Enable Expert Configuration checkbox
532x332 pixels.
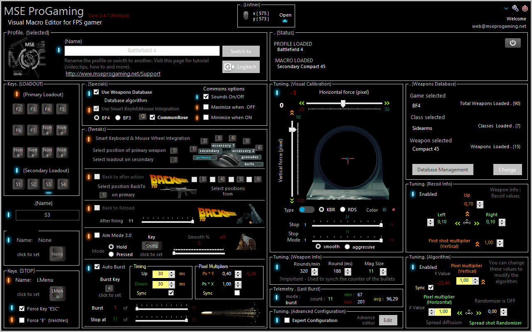pyautogui.click(x=287, y=320)
